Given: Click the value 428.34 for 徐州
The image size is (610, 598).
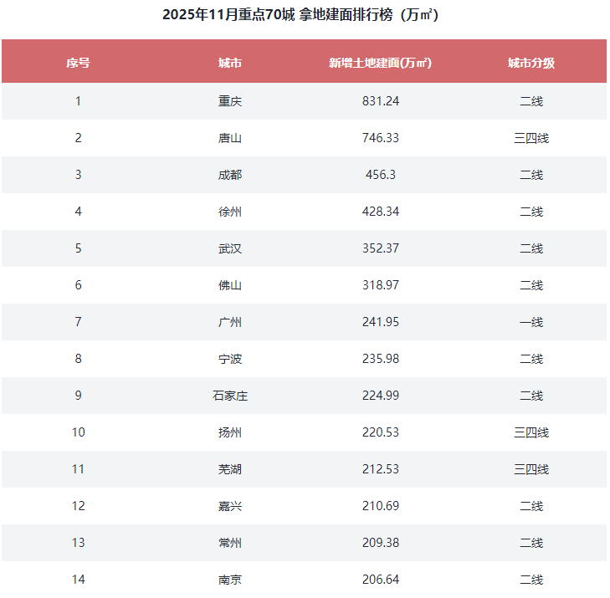Looking at the screenshot, I should pos(381,212).
